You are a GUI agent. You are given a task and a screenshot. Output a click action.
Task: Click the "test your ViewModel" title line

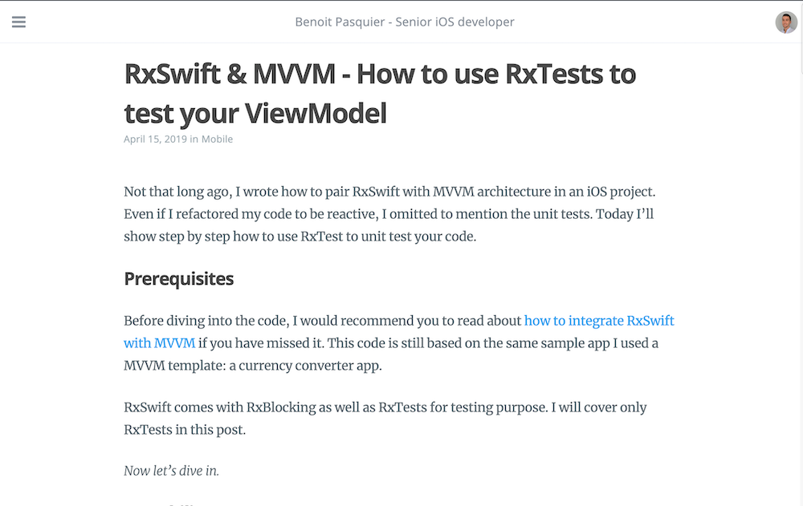255,114
